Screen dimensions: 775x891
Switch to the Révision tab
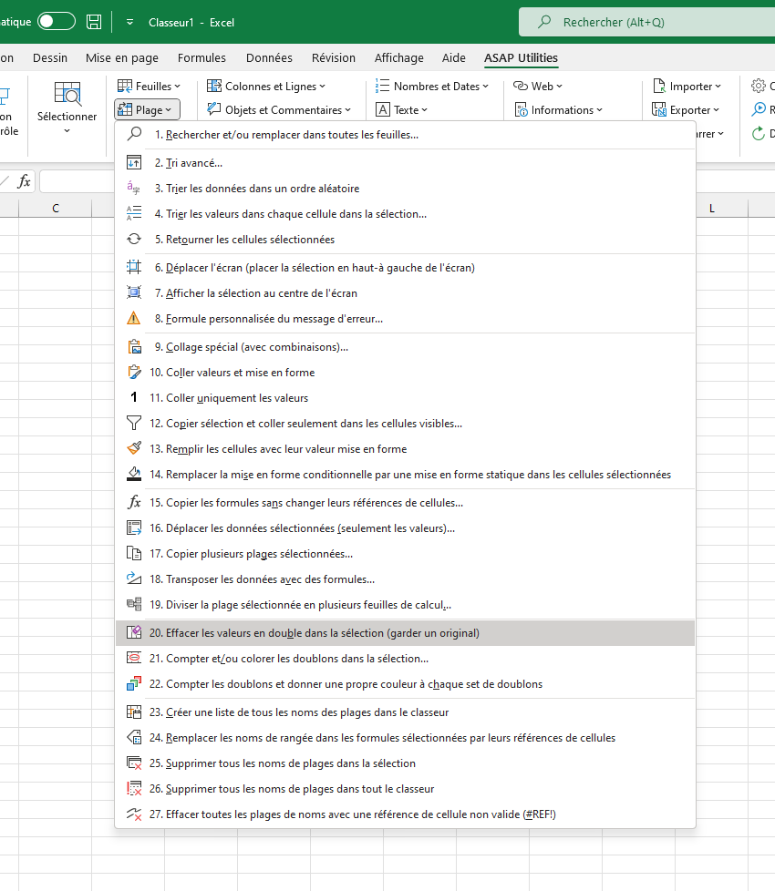pyautogui.click(x=333, y=57)
